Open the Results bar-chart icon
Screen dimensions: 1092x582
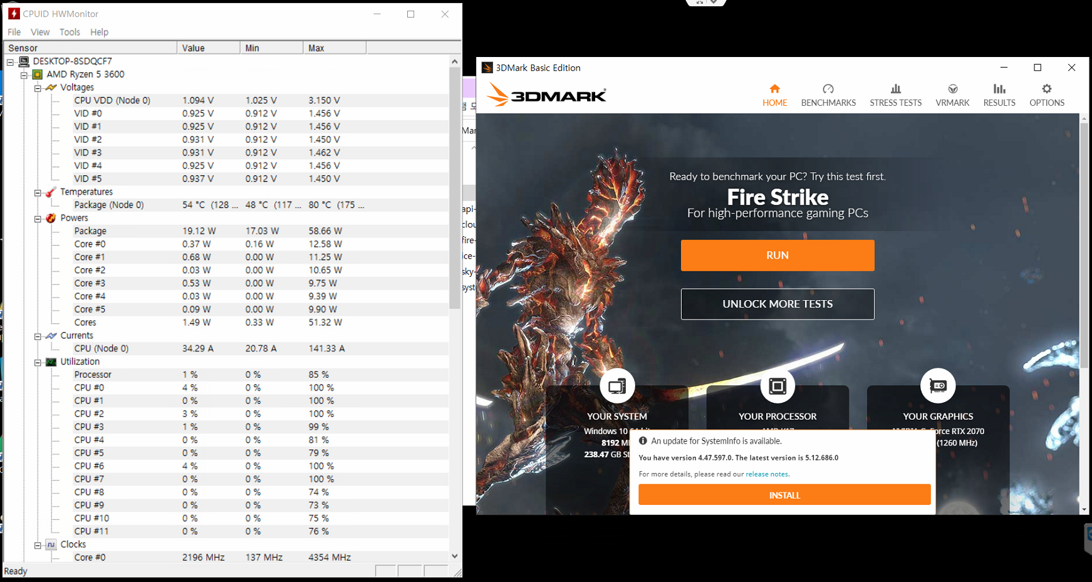click(x=999, y=89)
